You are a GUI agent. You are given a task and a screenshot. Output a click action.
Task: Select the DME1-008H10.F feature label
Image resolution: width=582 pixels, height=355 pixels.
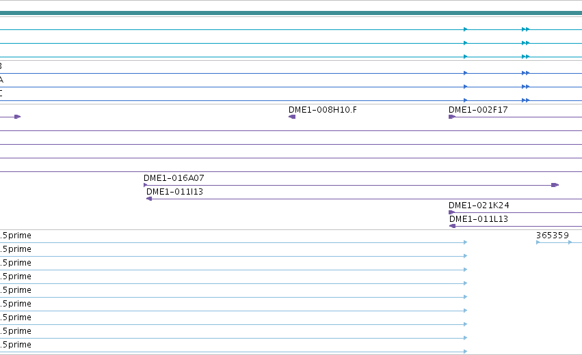(x=323, y=110)
